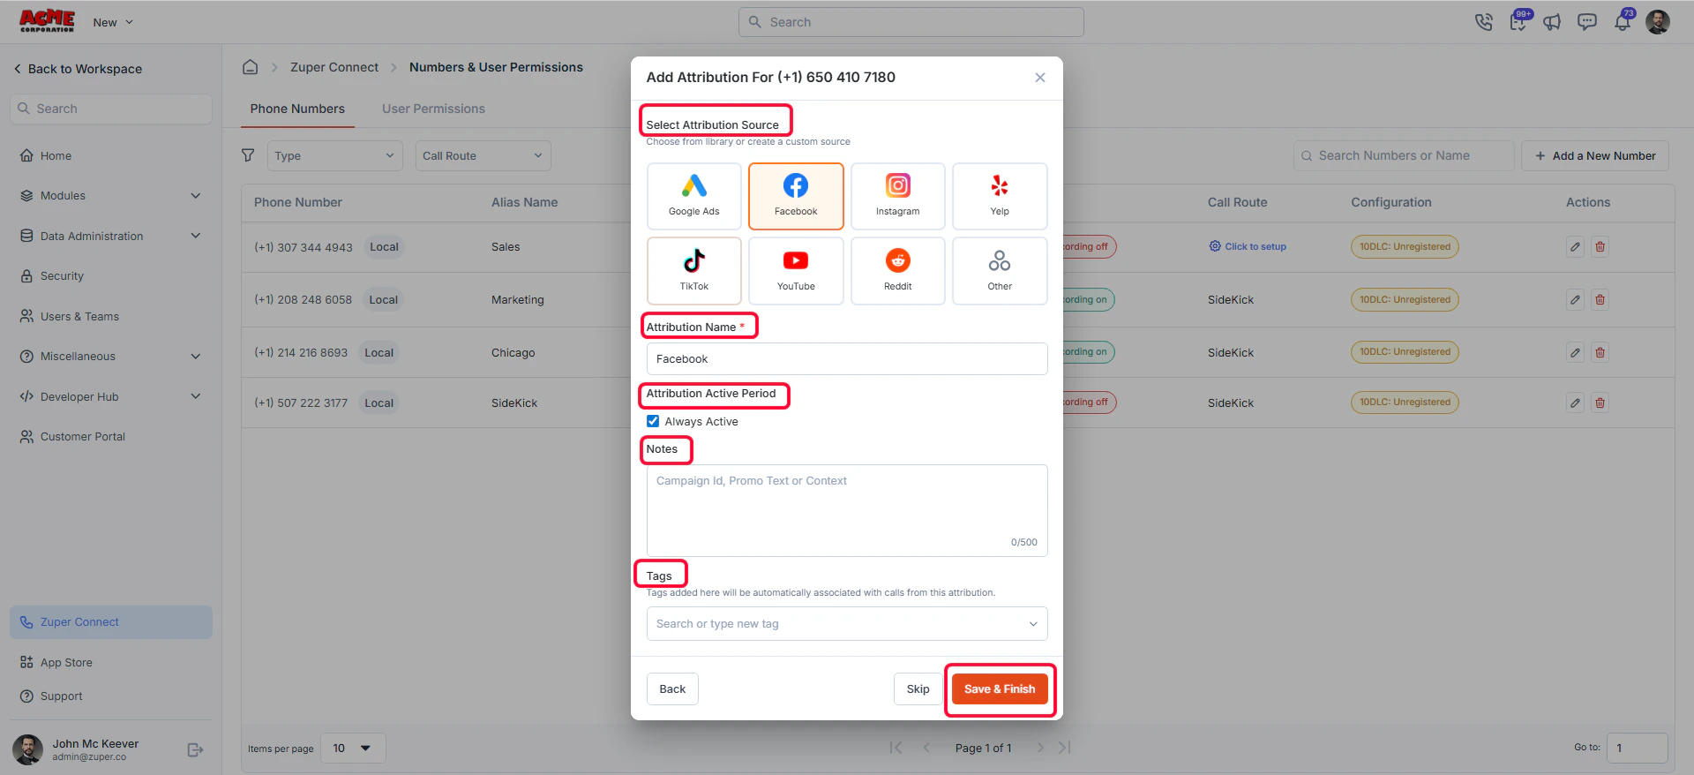Click the Search Numbers or Name field

1404,156
